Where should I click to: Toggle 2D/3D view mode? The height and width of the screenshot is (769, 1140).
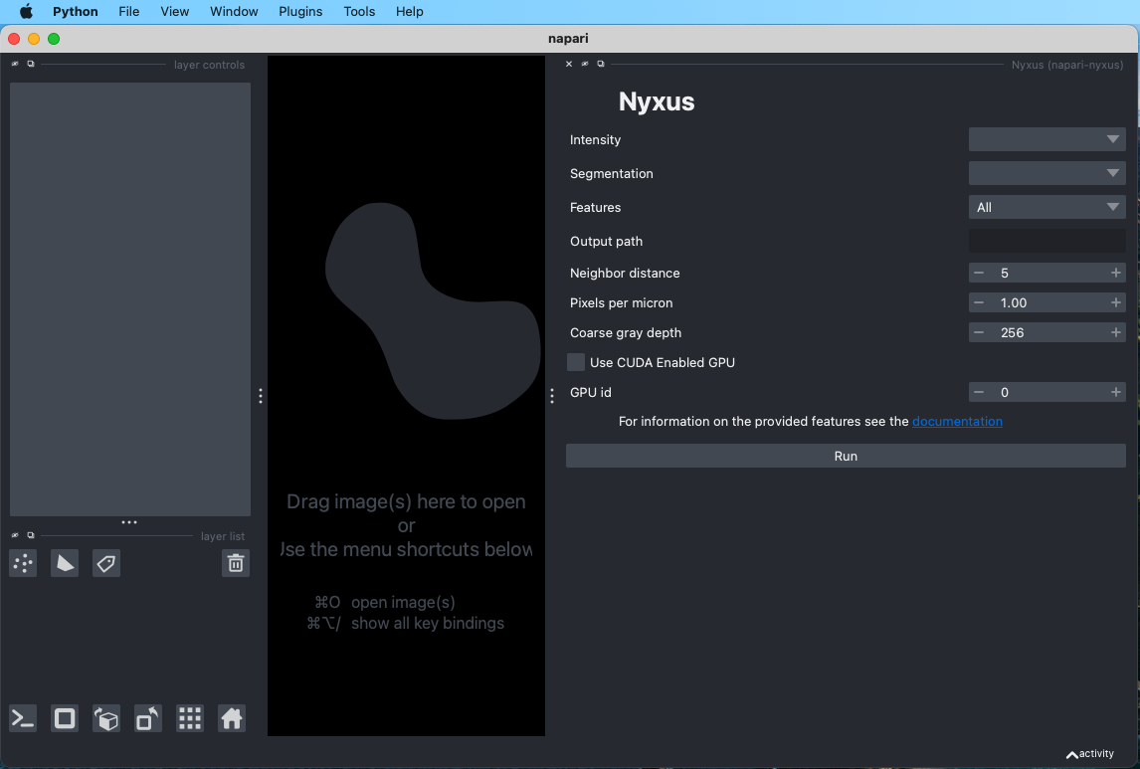click(65, 719)
